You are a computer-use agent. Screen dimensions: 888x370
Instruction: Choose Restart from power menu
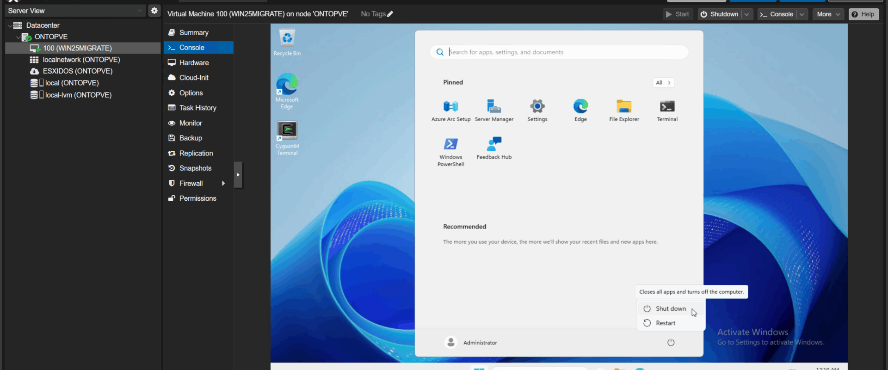click(671, 323)
